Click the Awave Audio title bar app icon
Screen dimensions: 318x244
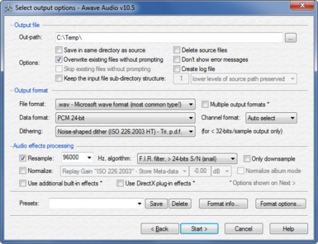(8, 8)
